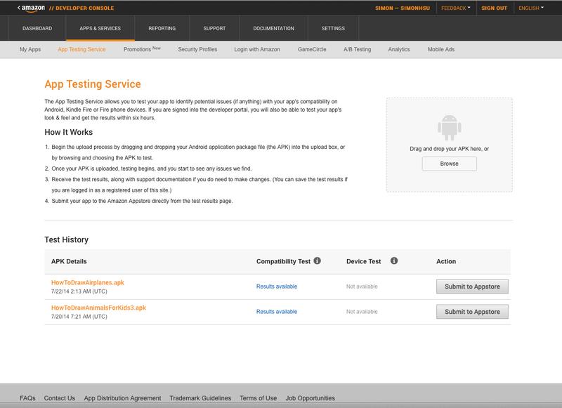The image size is (562, 408).
Task: Open Device Test info icon
Action: (x=394, y=261)
